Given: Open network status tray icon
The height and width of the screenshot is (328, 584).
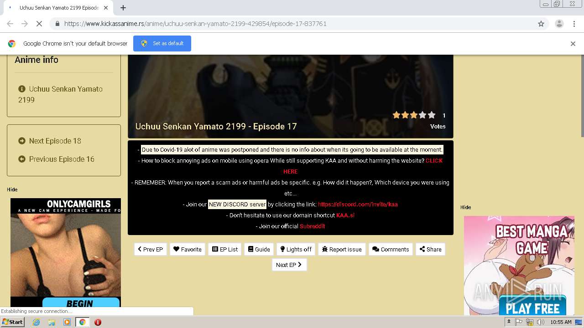Looking at the screenshot, I should (530, 322).
